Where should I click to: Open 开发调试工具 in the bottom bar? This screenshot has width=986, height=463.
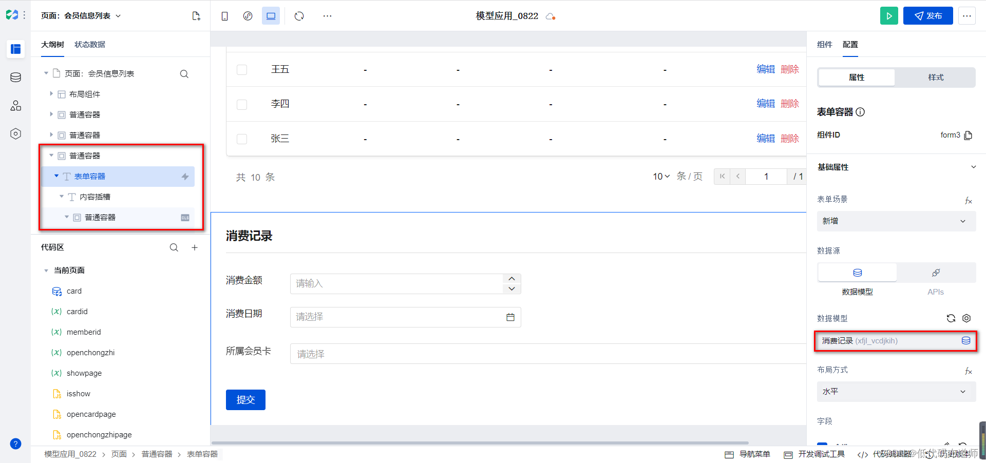tap(814, 454)
